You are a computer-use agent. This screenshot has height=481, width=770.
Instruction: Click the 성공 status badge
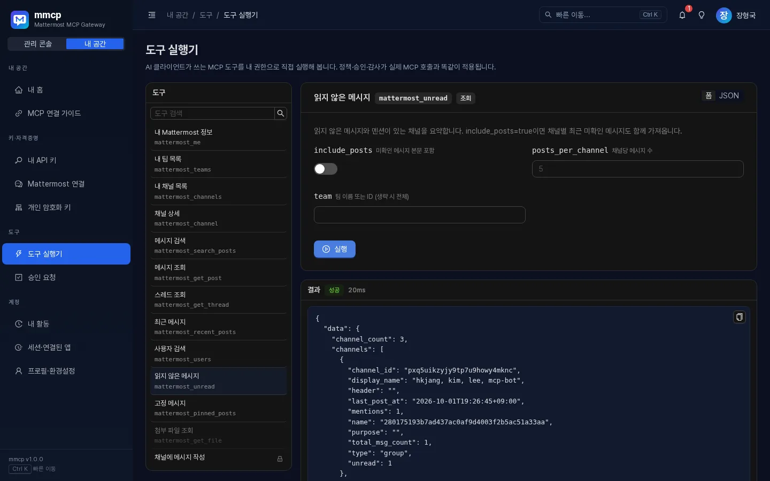(334, 290)
